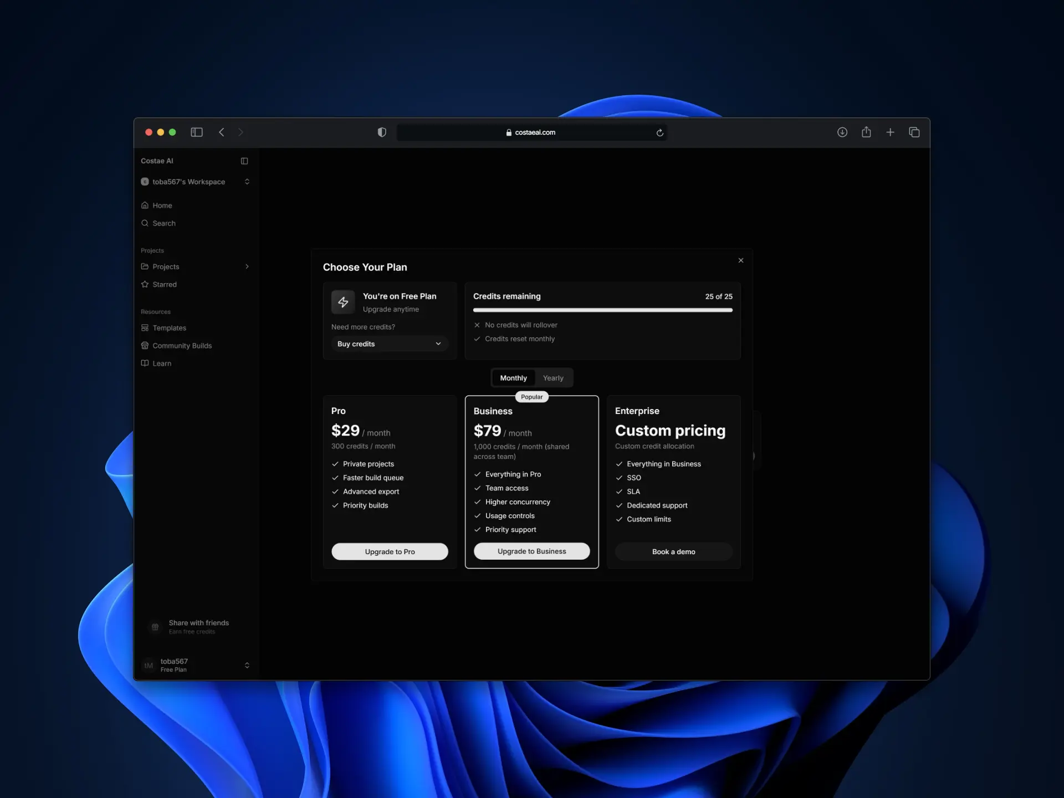The width and height of the screenshot is (1064, 798).
Task: Open a new browser tab
Action: (890, 132)
